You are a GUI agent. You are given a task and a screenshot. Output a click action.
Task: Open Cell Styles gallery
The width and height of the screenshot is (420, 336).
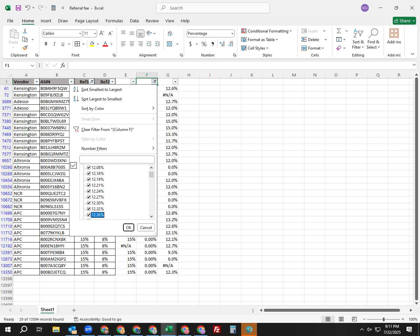click(255, 48)
